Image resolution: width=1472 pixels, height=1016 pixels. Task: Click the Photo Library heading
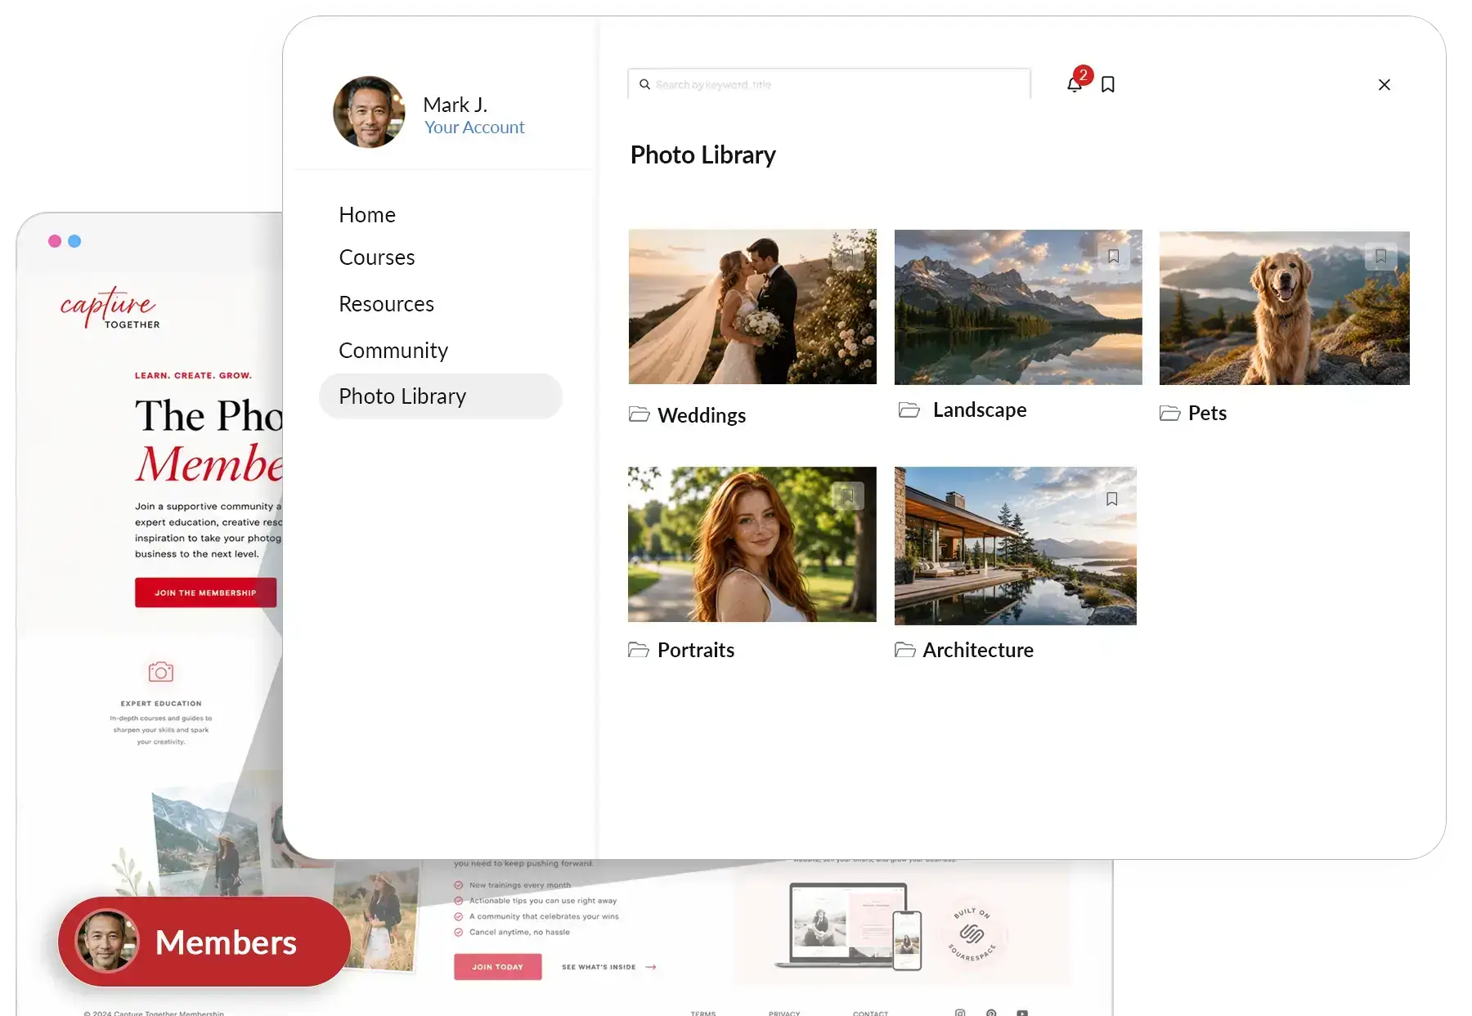(x=702, y=154)
